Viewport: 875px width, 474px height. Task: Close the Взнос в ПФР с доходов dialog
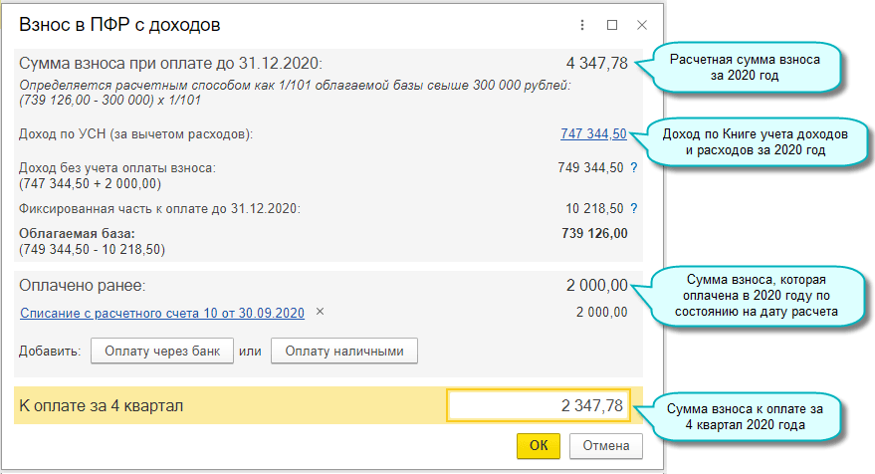(643, 25)
